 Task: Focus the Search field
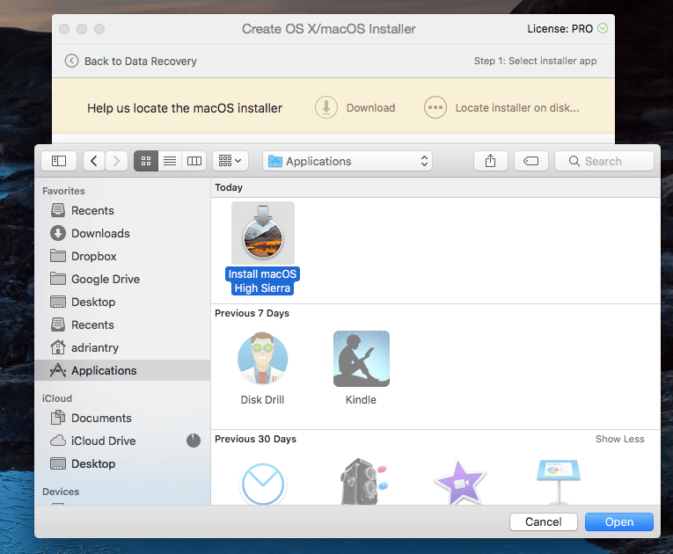click(x=604, y=161)
